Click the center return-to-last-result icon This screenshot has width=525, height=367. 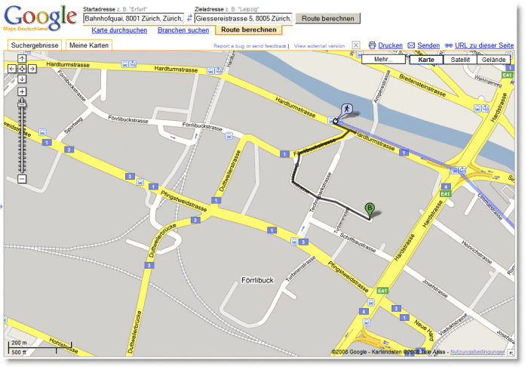pos(22,69)
